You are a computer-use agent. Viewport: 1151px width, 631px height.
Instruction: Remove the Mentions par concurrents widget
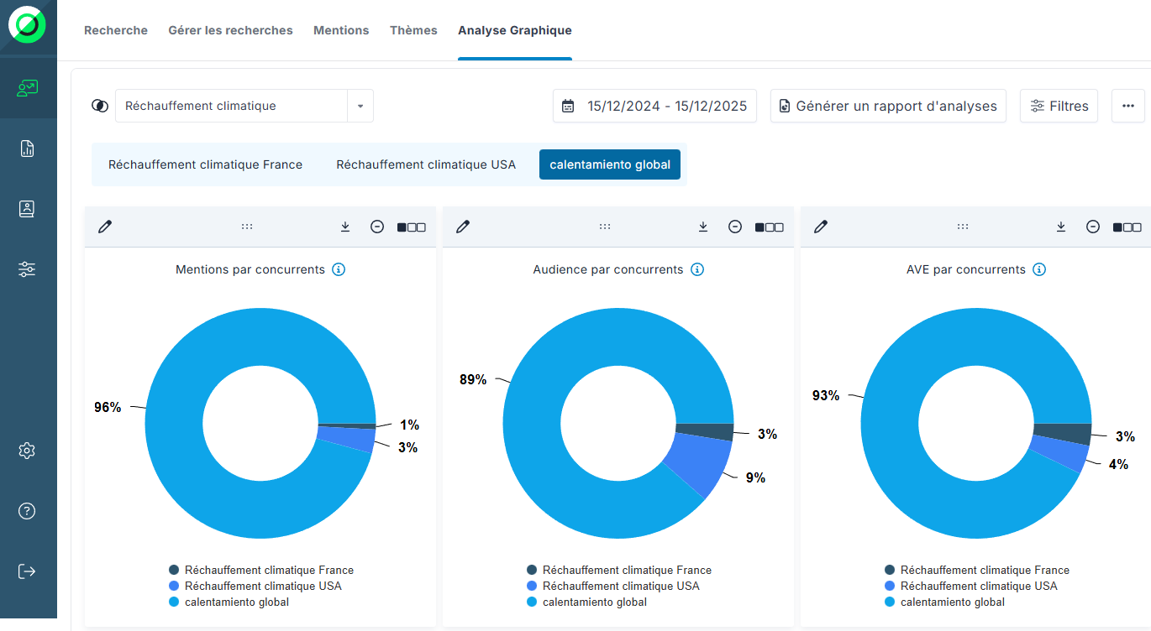click(x=377, y=227)
